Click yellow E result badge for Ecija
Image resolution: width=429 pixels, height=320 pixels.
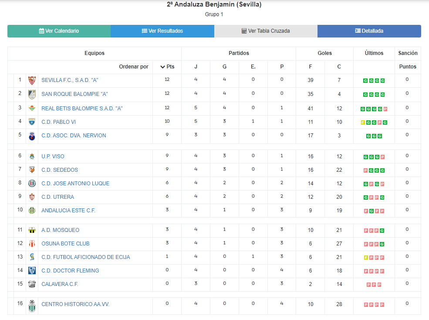coord(366,258)
